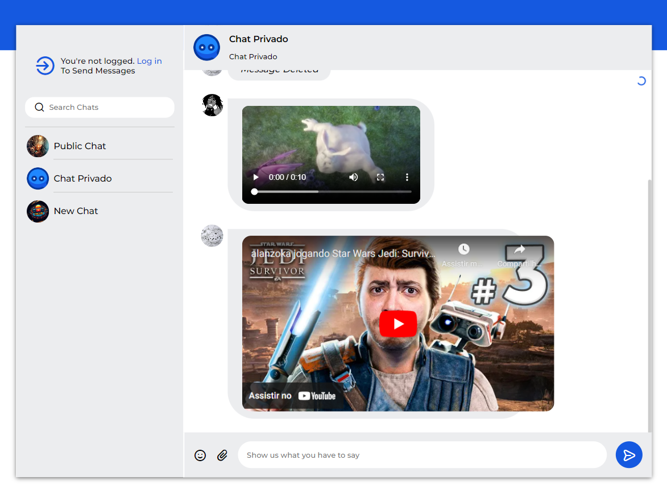Open the New Chat conversation
Viewport: 667px width, 501px height.
point(76,211)
